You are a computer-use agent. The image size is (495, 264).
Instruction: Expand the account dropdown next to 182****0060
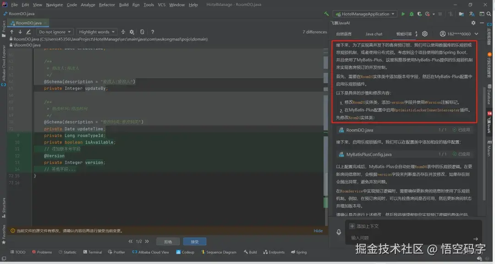click(476, 34)
